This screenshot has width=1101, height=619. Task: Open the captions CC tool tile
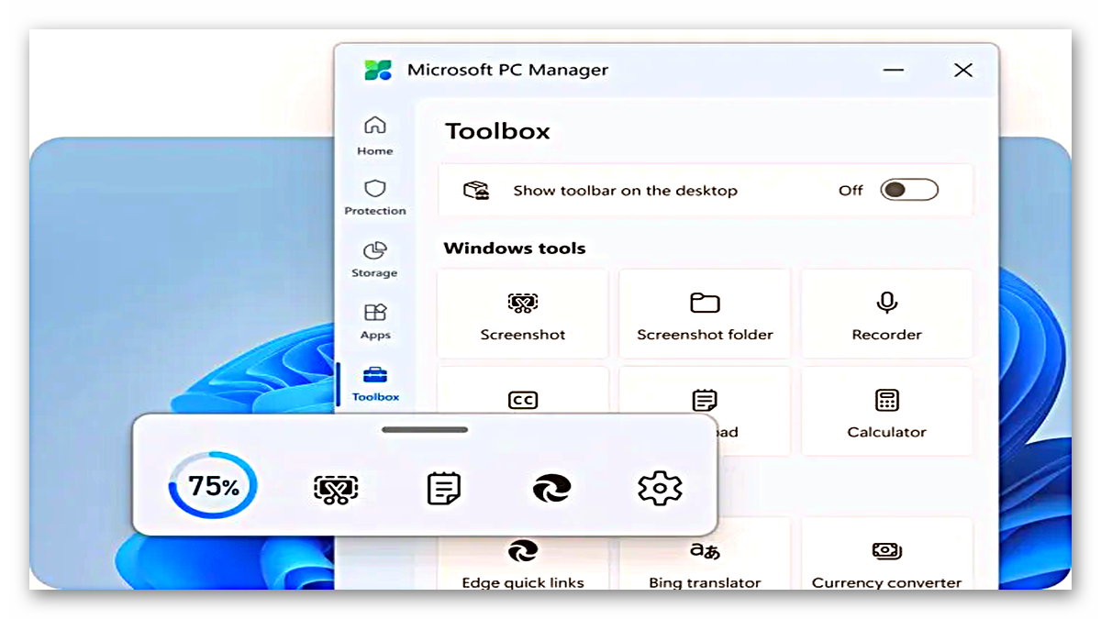[523, 392]
